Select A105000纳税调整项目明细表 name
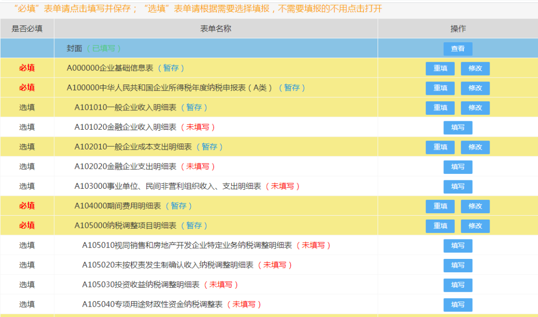 [125, 225]
